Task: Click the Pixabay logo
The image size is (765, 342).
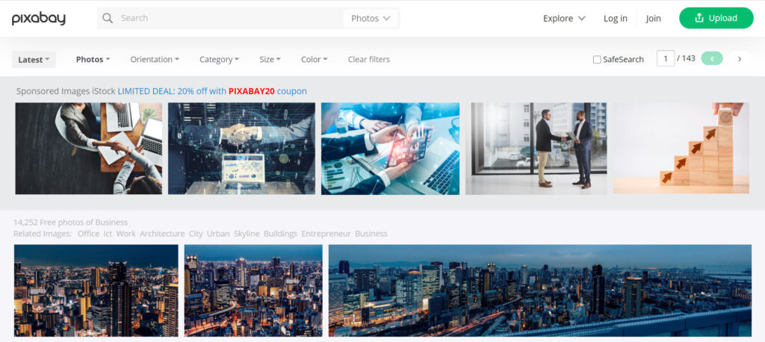Action: tap(39, 19)
